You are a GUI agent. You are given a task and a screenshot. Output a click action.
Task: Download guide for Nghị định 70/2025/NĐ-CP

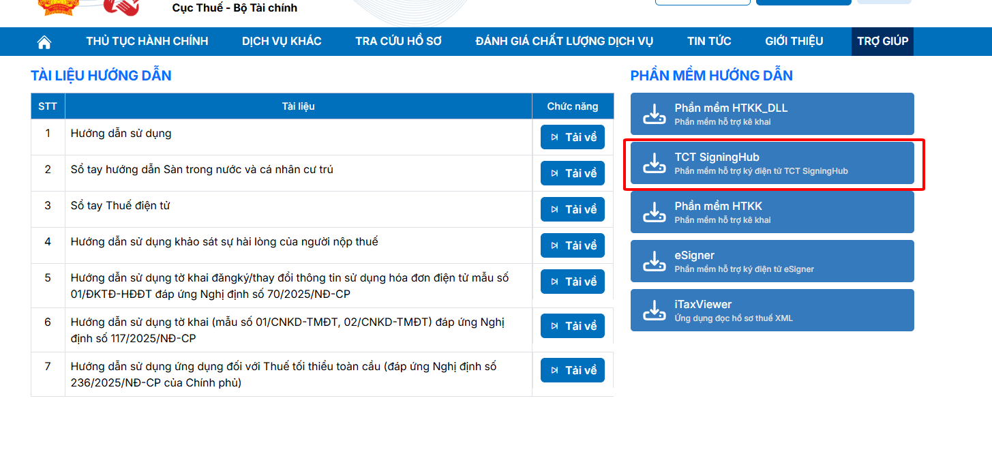coord(573,282)
